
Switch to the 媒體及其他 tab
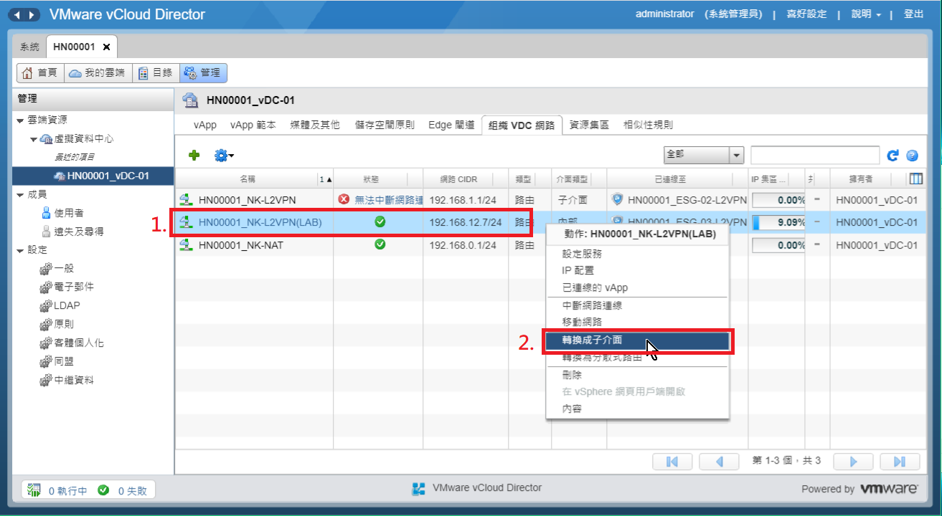click(x=315, y=125)
